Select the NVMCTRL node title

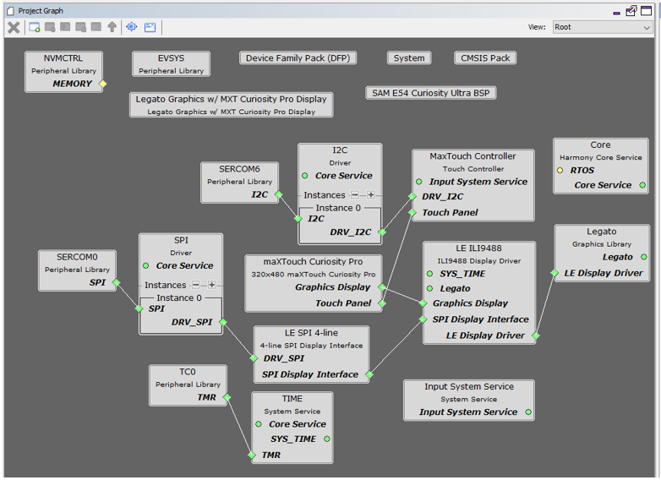63,58
